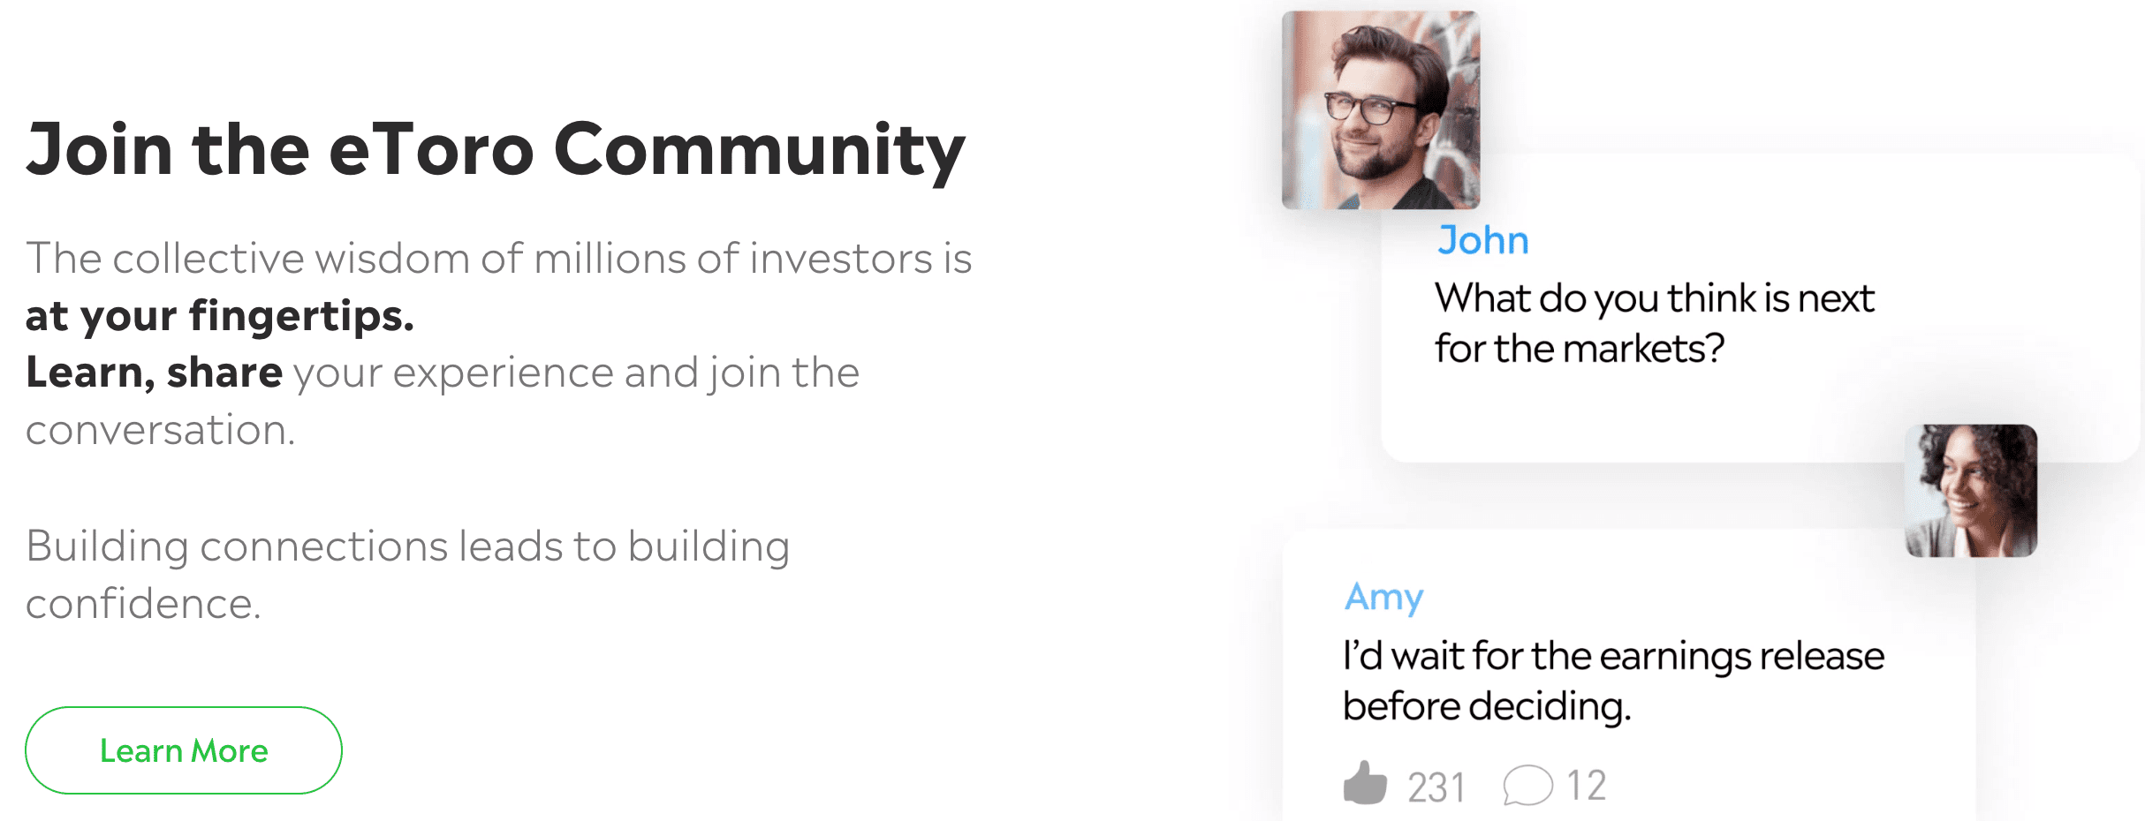Click the 231 likes count
2145x821 pixels.
coord(1436,787)
